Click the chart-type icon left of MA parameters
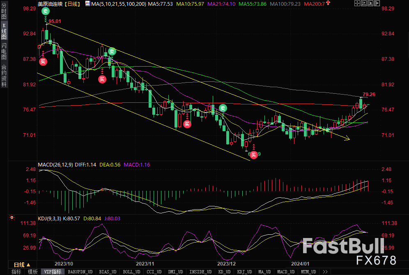The height and width of the screenshot is (275, 409). tap(87, 3)
